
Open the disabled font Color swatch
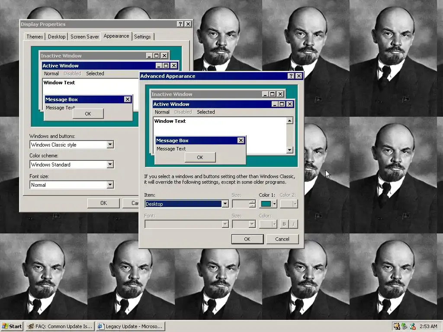coord(268,224)
